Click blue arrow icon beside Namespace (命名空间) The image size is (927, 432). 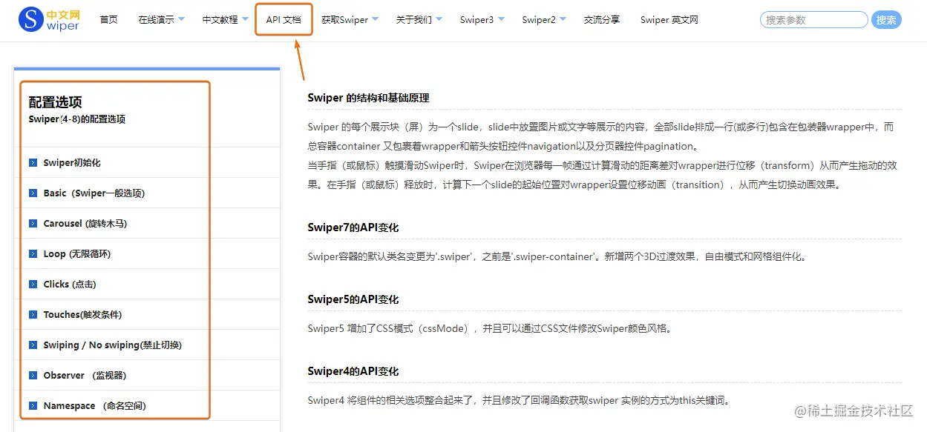pos(33,406)
